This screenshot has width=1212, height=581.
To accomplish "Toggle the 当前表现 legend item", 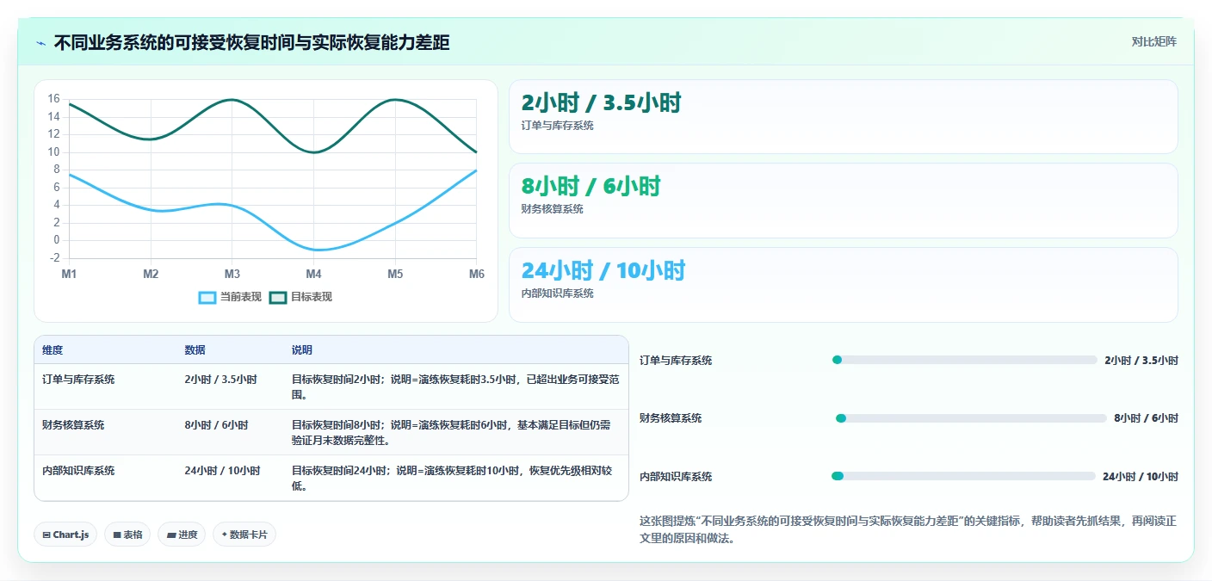I will point(230,297).
